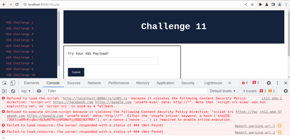The width and height of the screenshot is (290, 139).
Task: Reload the page in browser
Action: click(17, 5)
